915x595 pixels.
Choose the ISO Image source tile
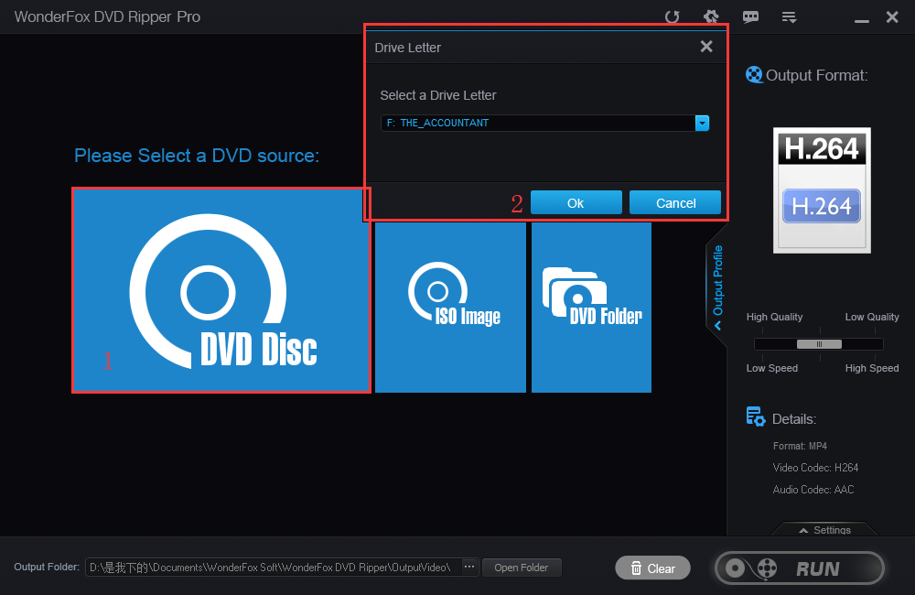point(450,307)
